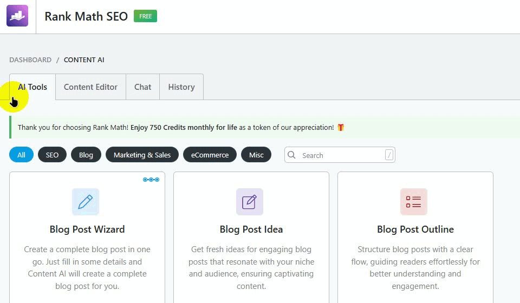Viewport: 520px width, 303px height.
Task: Click the Blog Post Wizard pencil icon
Action: 86,202
